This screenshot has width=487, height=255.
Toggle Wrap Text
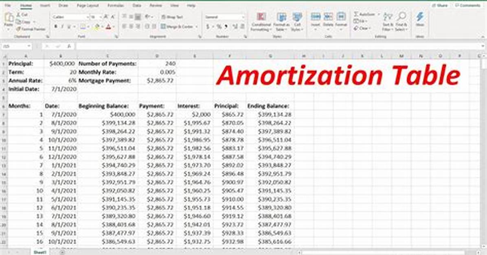172,17
